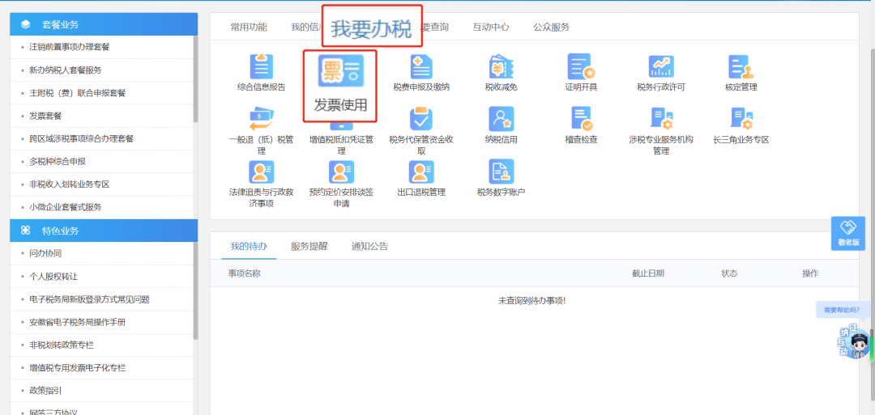Open the 稽查检查 icon
This screenshot has height=415, width=875.
581,120
